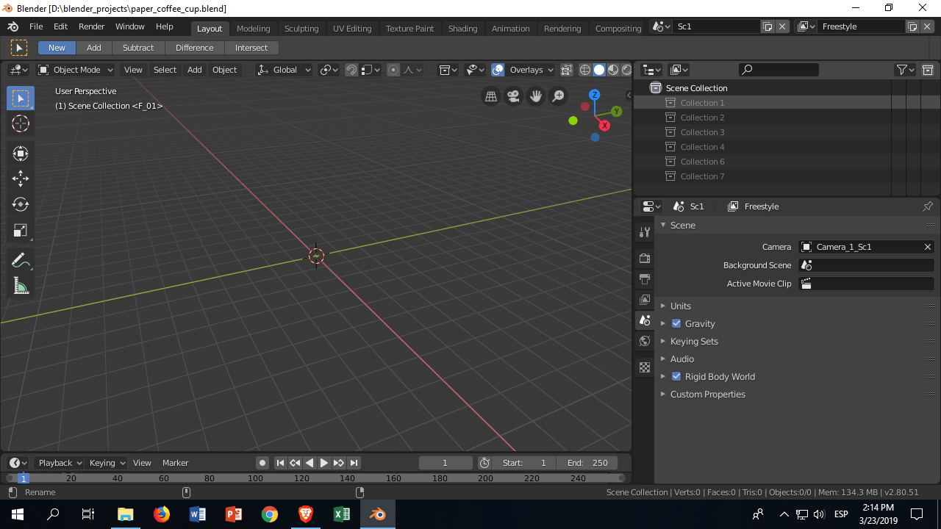
Task: Click the current frame field in timeline
Action: pyautogui.click(x=445, y=462)
